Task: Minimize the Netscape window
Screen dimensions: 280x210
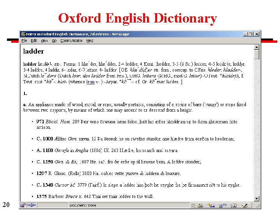Action: pyautogui.click(x=245, y=34)
